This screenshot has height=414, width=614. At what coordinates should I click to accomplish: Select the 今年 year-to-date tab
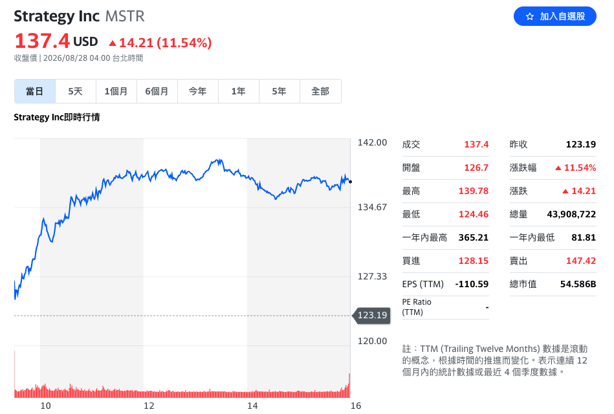tap(198, 91)
